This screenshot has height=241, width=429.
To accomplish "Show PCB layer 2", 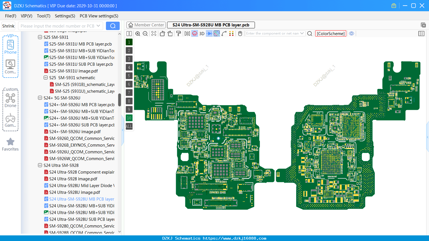I will [129, 50].
